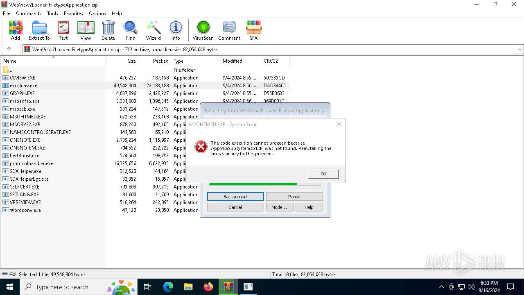Image resolution: width=524 pixels, height=295 pixels.
Task: Select the msoadfsb.exe row
Action: [x=145, y=101]
